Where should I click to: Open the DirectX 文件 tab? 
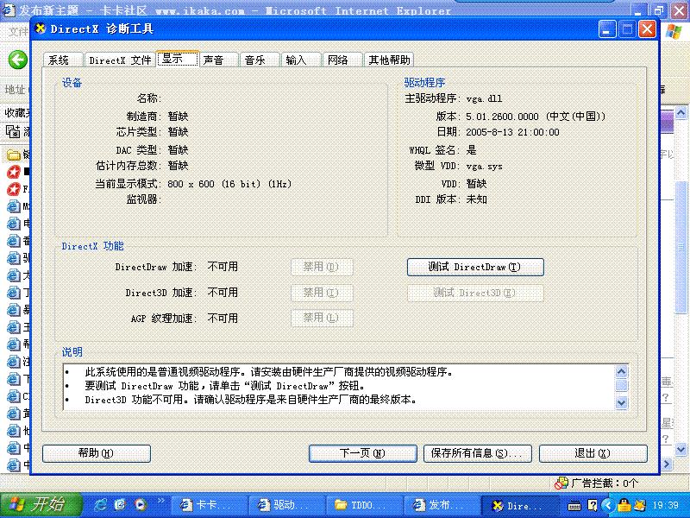tap(120, 60)
